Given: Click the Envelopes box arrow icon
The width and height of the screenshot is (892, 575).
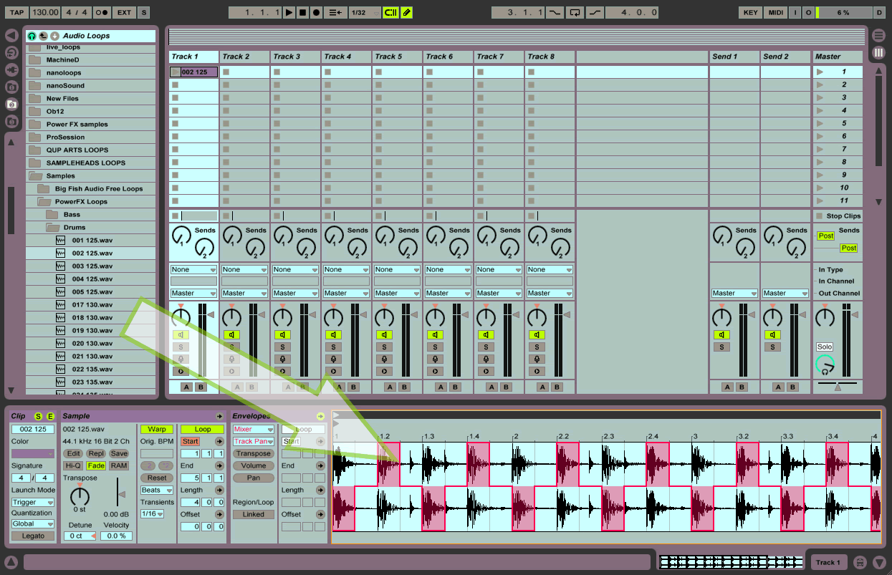Looking at the screenshot, I should pyautogui.click(x=320, y=416).
